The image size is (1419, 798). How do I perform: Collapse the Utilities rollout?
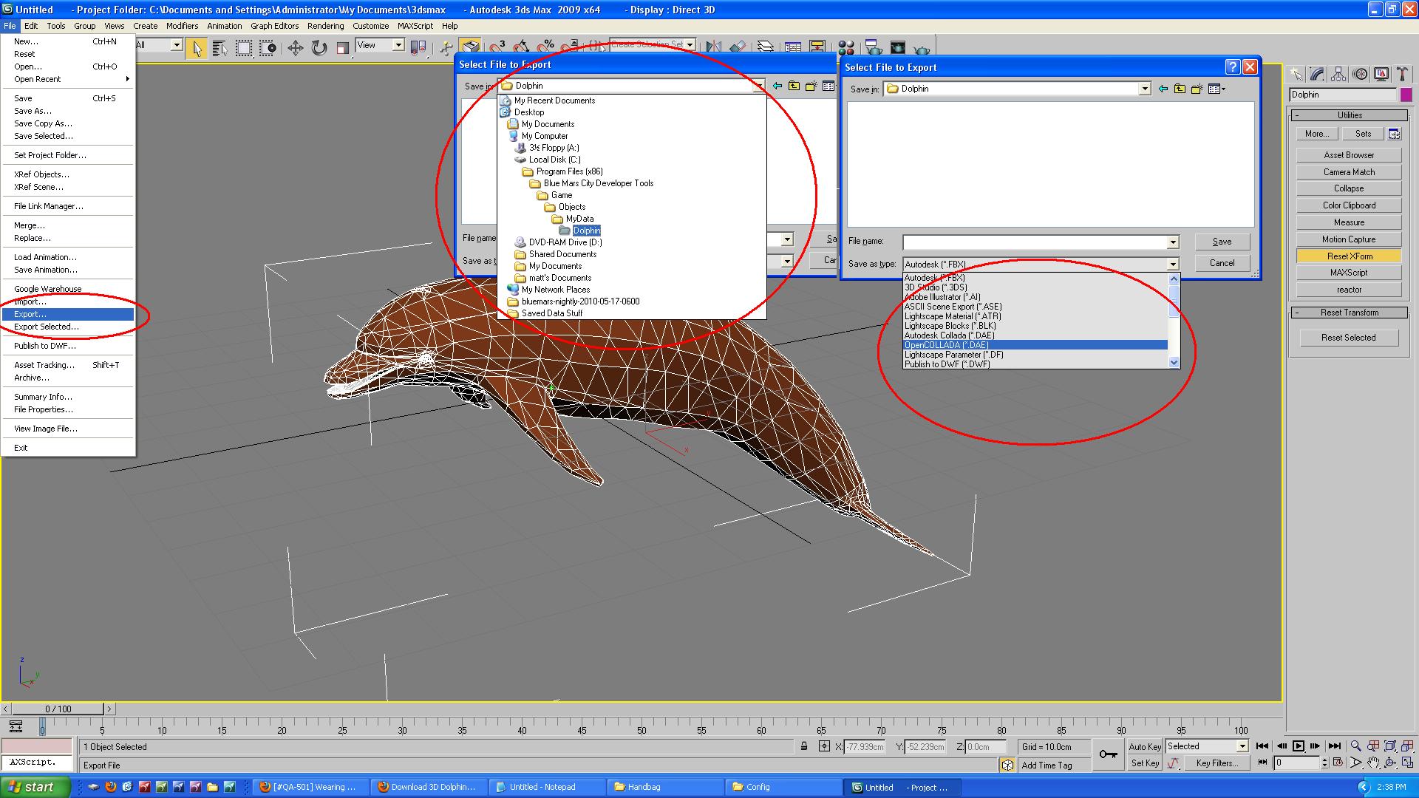point(1350,115)
